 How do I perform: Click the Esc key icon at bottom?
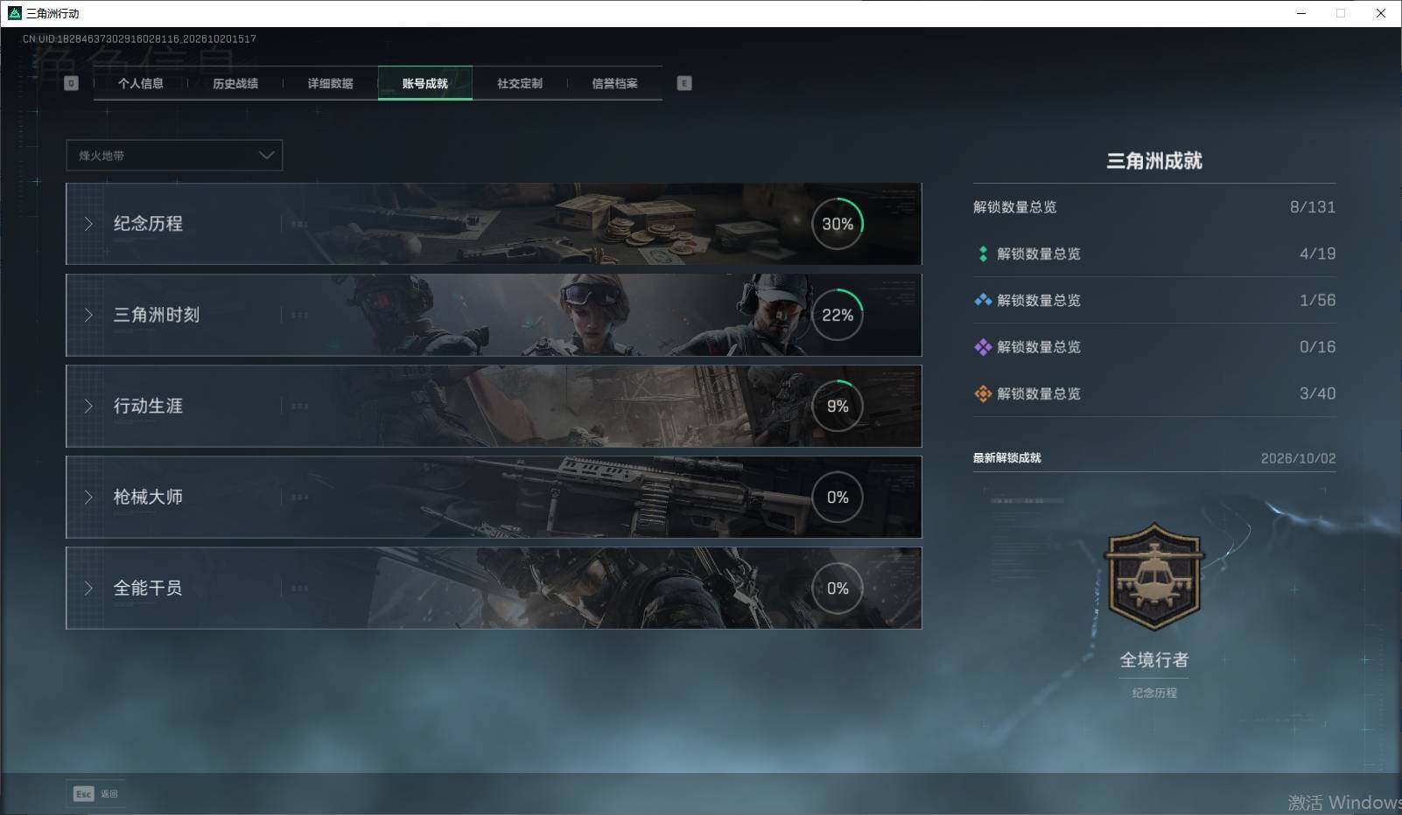(x=83, y=793)
